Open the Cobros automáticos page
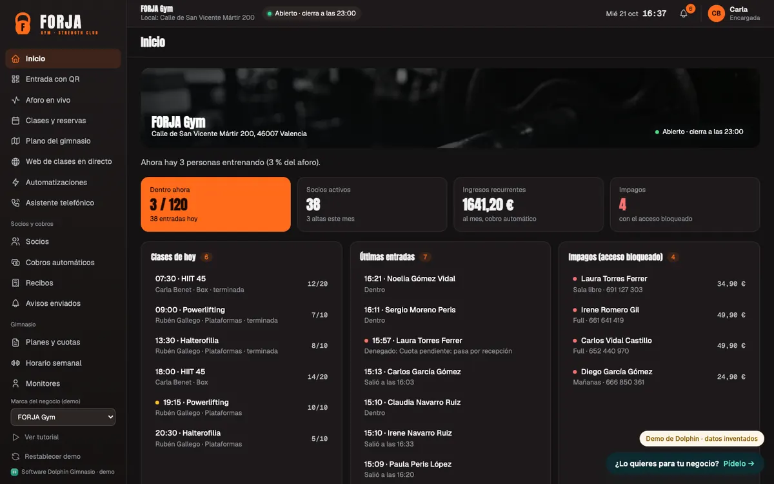This screenshot has width=774, height=484. pyautogui.click(x=63, y=263)
